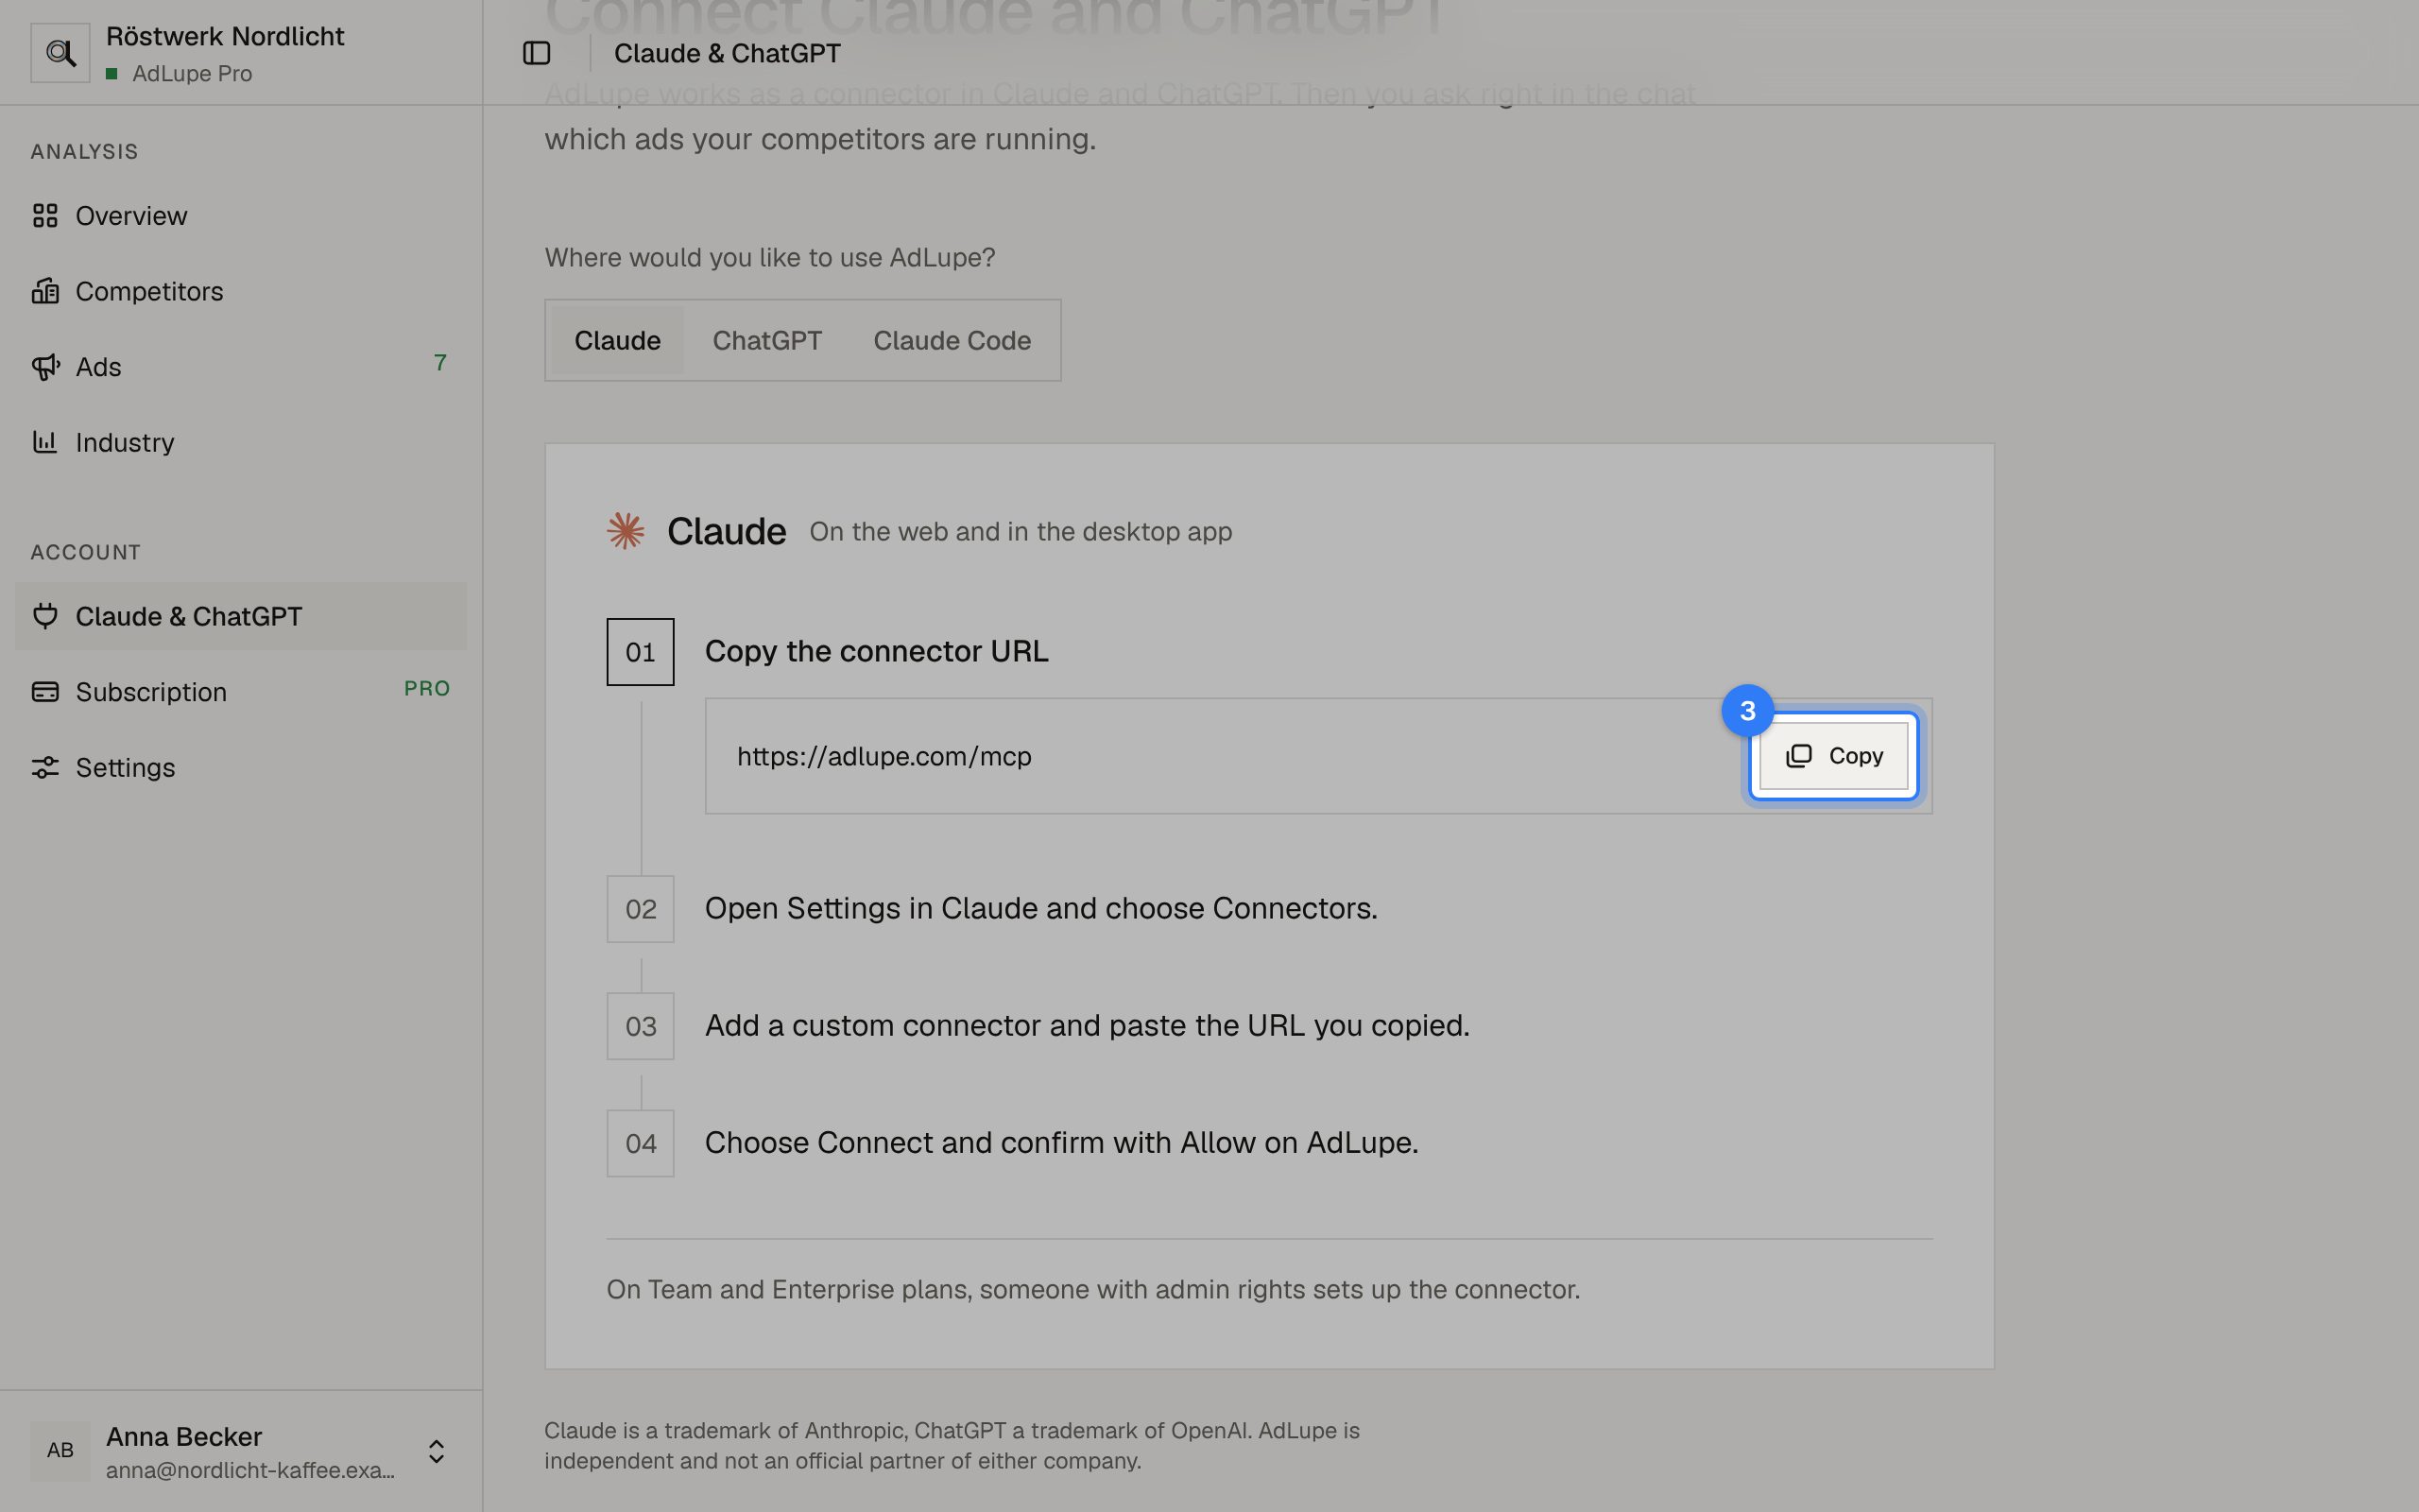Open the Claude & ChatGPT sidebar item

point(240,616)
